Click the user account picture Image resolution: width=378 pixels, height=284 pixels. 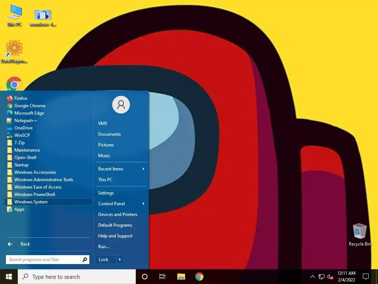[121, 105]
